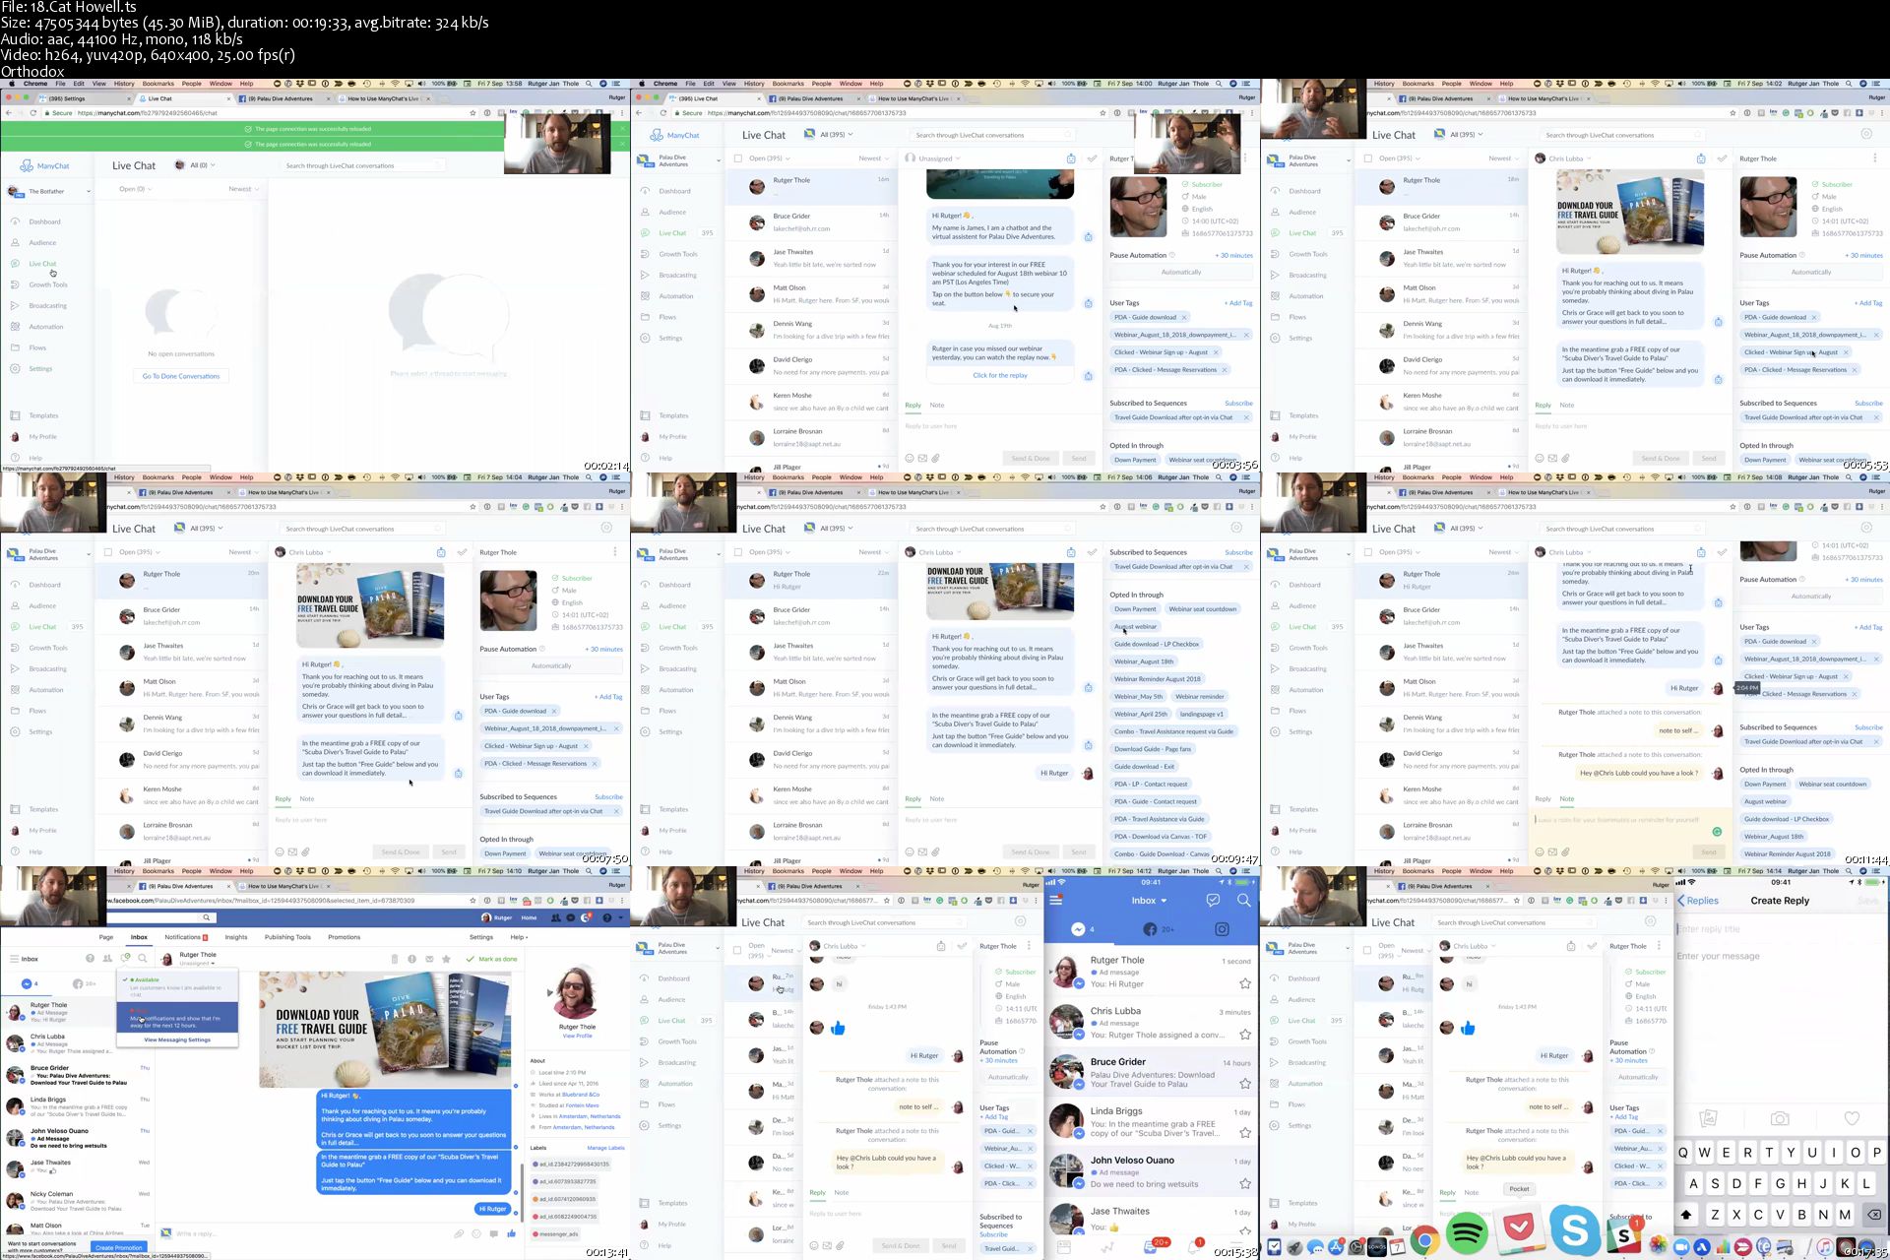Open Instagram tab icon in mobile inbox
This screenshot has width=1890, height=1260.
(1222, 929)
